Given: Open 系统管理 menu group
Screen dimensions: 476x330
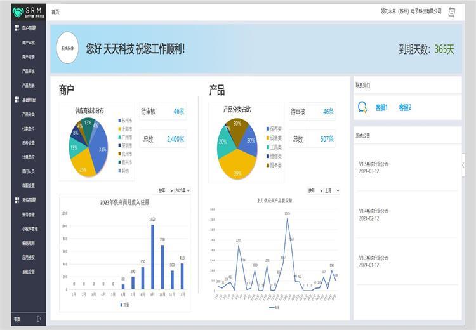Looking at the screenshot, I should coord(29,200).
